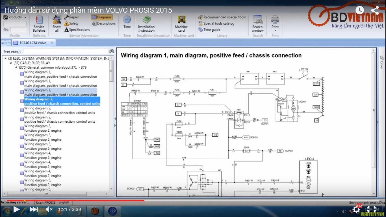Collapse the tree panel via splitter arrow
Image resolution: width=386 pixels, height=217 pixels.
tap(115, 119)
